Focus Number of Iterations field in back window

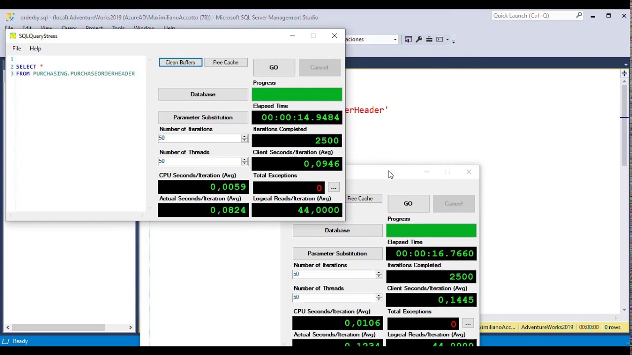334,274
